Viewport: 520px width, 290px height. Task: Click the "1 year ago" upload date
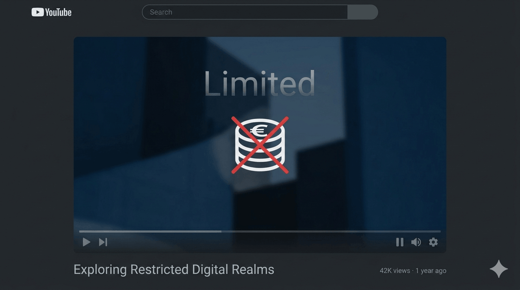[431, 271]
